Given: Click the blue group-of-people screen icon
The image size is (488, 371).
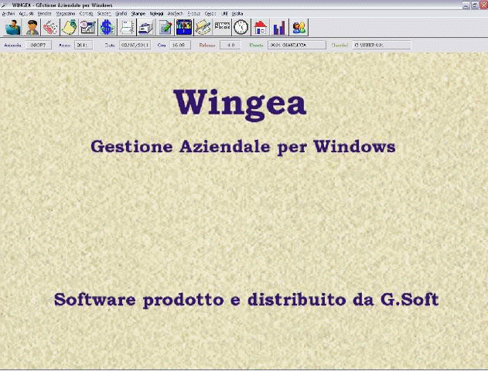Looking at the screenshot, I should point(184,27).
